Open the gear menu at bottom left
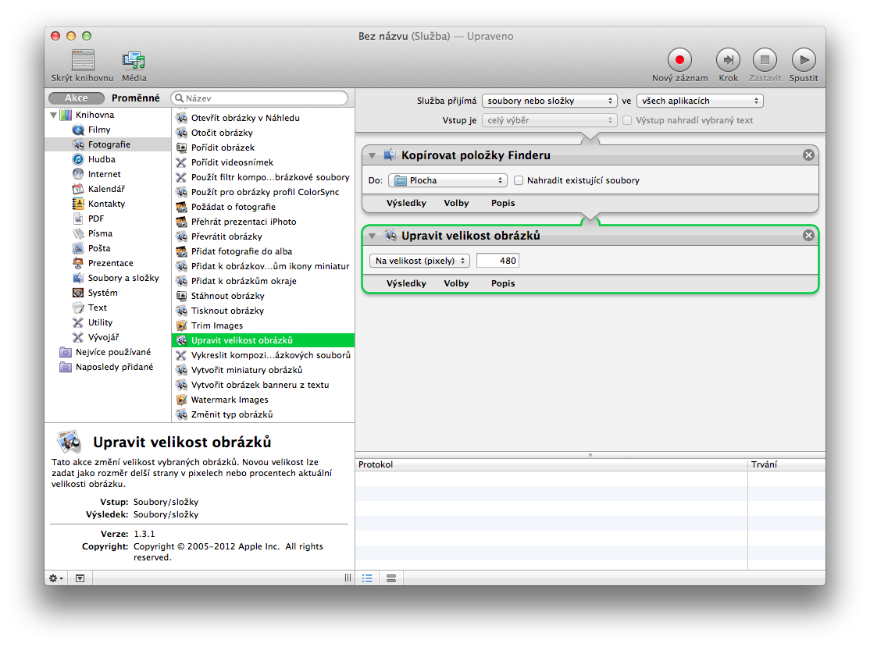Screen dimensions: 870x647 pyautogui.click(x=55, y=578)
